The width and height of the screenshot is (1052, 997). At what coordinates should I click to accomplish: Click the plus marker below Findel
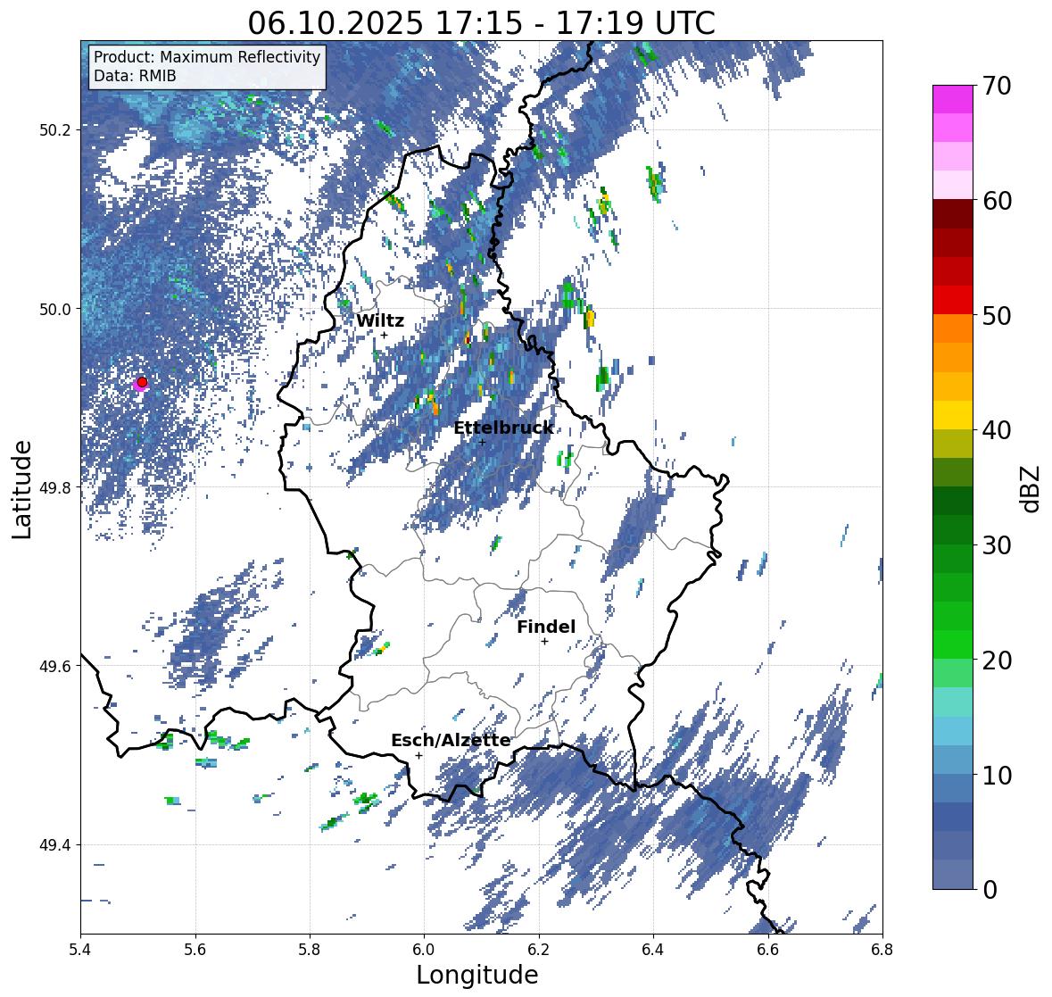(545, 642)
